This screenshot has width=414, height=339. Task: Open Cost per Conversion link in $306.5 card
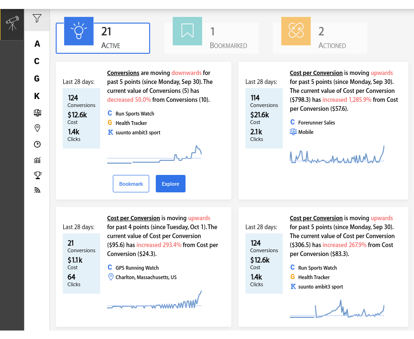point(316,218)
